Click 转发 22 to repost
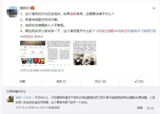Viewport: 160px width, 114px height. pos(61,81)
